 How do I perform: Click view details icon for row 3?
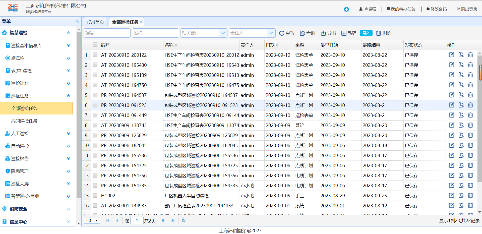click(x=461, y=75)
